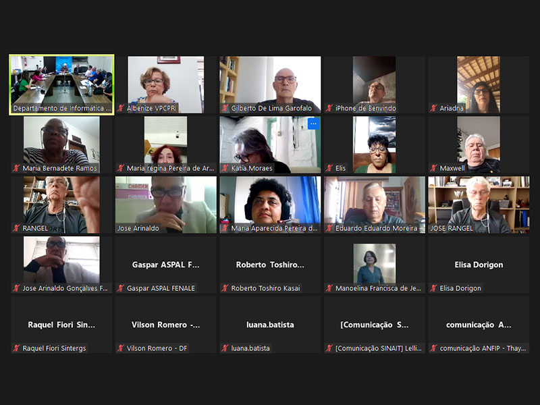Select RANGEL video feed with raised hand
The height and width of the screenshot is (405, 540).
click(61, 205)
